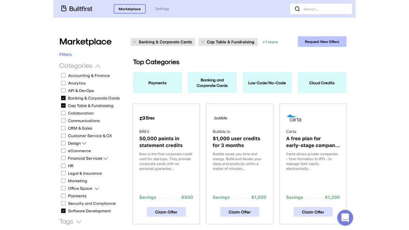Expand the Tags section chevron
This screenshot has width=409, height=230.
coord(79,221)
